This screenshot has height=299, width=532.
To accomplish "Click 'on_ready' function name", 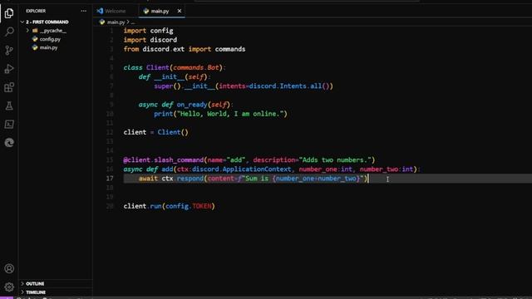I will tap(192, 105).
